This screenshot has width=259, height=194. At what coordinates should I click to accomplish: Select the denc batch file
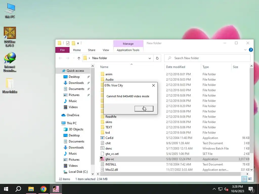[x=109, y=149]
